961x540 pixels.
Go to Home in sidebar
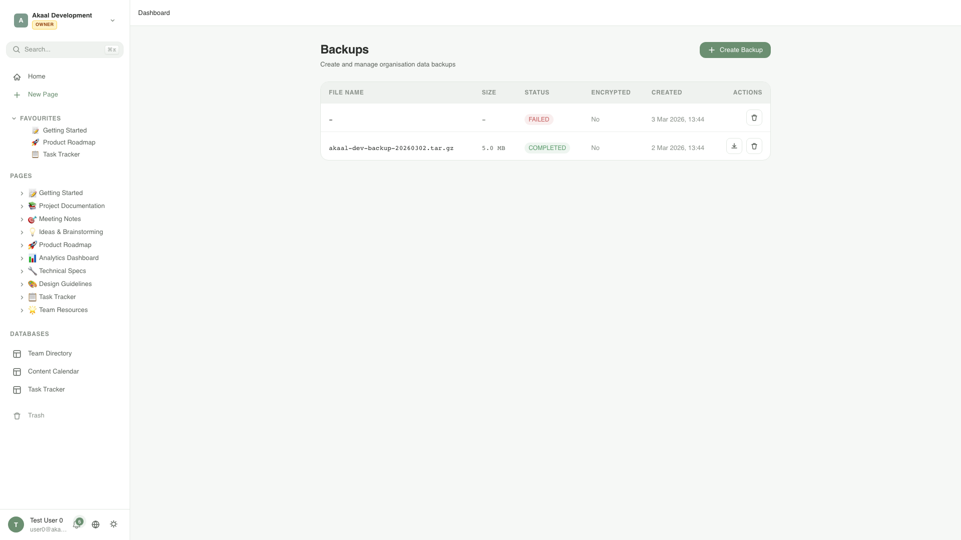tap(37, 76)
